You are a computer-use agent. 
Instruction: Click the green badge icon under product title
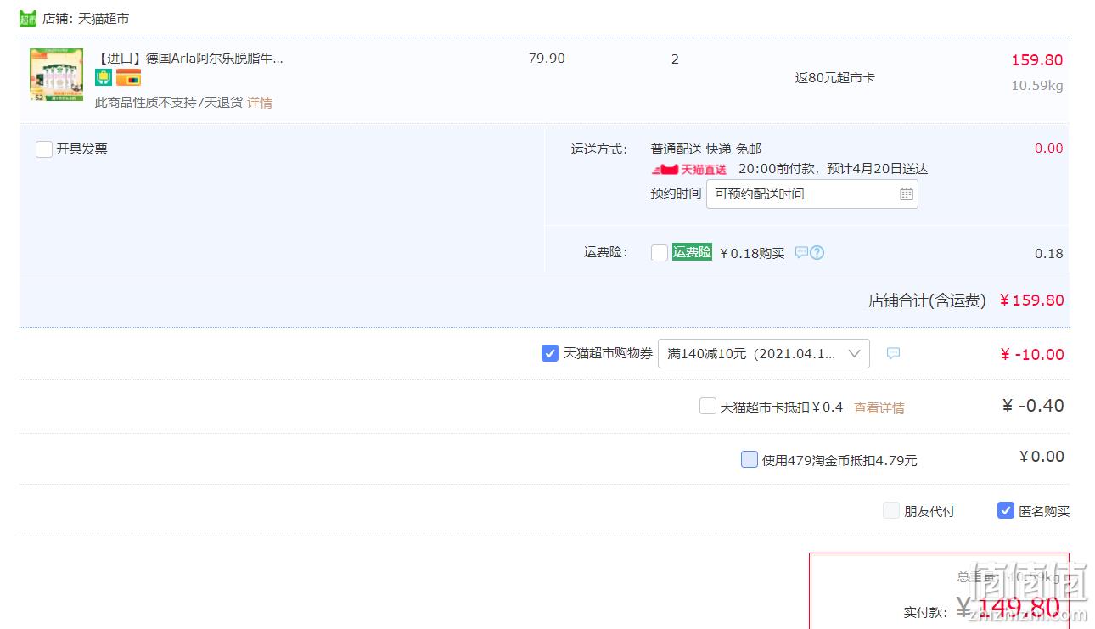tap(104, 78)
